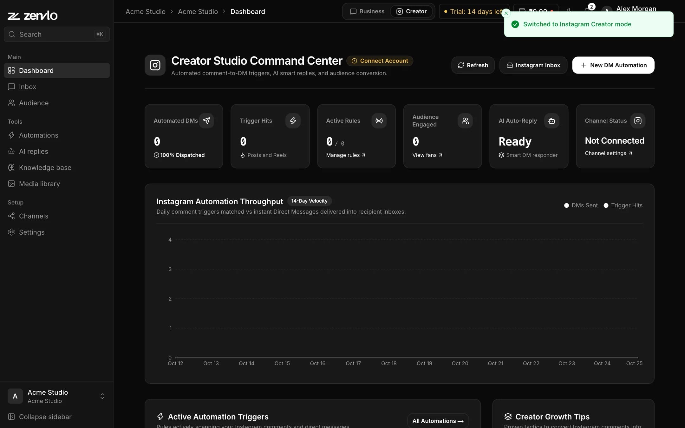
Task: Open the Alex Morgan user menu
Action: click(629, 10)
